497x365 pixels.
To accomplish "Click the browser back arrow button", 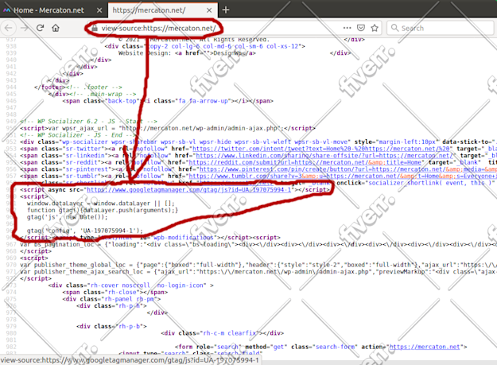I will 9,28.
